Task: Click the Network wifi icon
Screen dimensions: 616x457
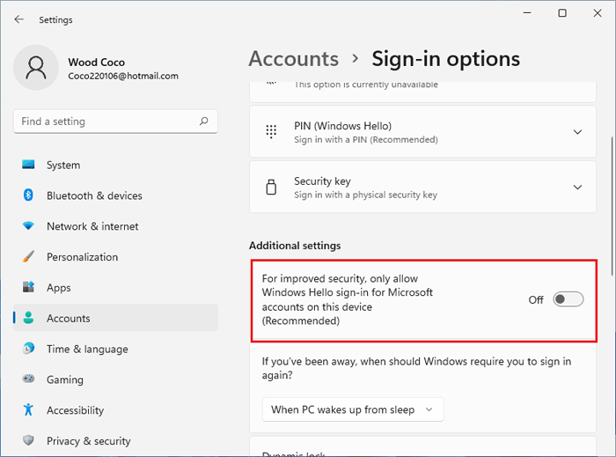Action: click(x=28, y=226)
